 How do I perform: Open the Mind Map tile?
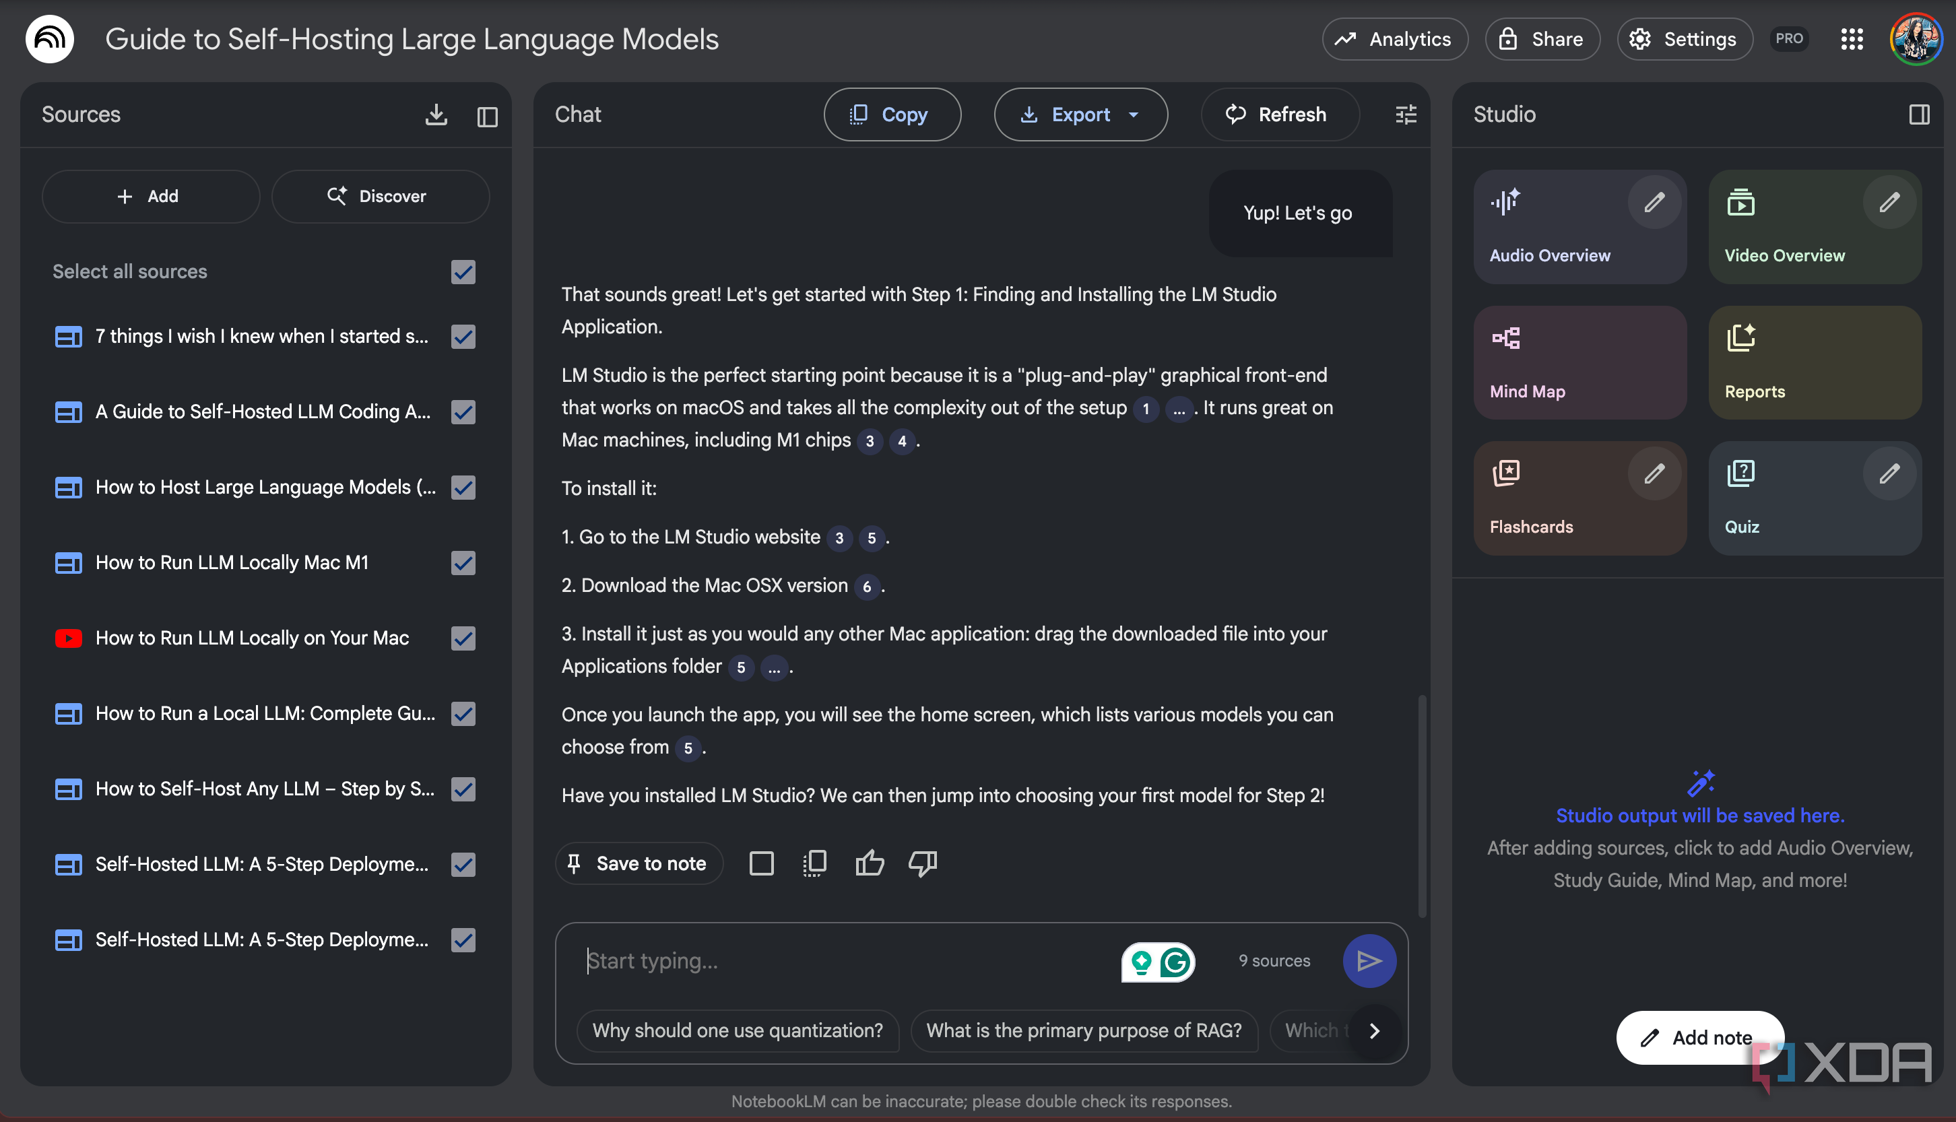tap(1579, 363)
